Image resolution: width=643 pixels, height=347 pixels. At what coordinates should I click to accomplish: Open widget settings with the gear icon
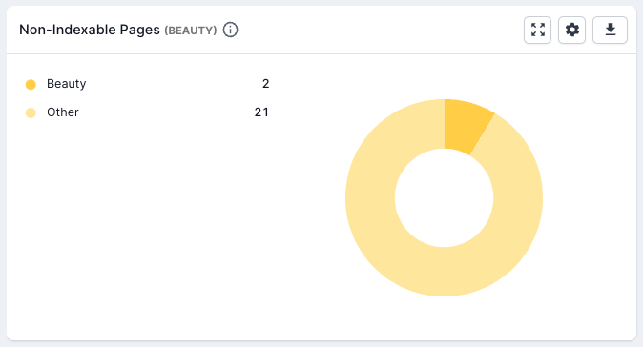(572, 30)
